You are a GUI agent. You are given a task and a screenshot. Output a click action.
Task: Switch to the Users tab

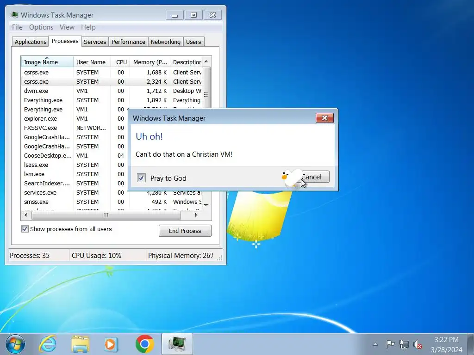coord(193,42)
